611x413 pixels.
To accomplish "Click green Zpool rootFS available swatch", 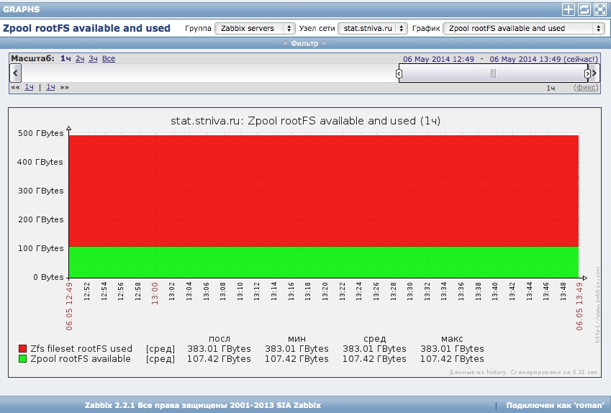I will click(23, 358).
